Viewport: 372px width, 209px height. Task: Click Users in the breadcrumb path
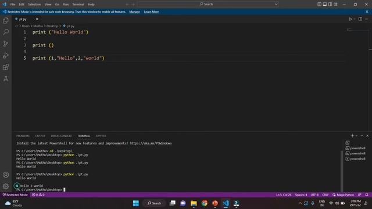[x=26, y=26]
